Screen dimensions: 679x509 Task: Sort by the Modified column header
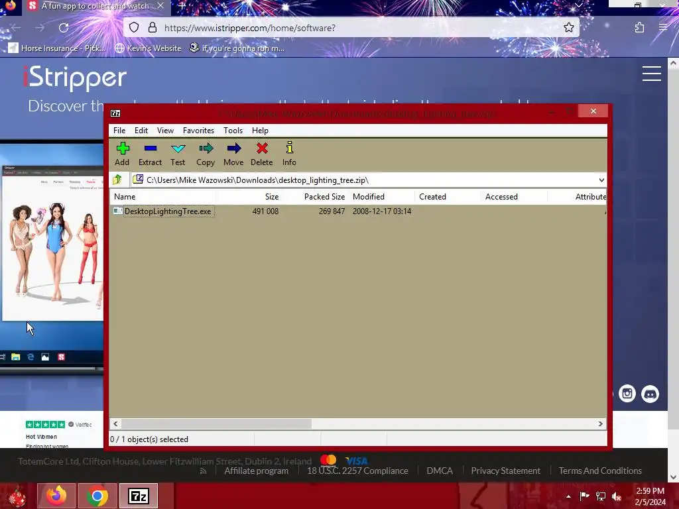(381, 196)
